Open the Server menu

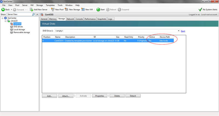tap(25, 5)
